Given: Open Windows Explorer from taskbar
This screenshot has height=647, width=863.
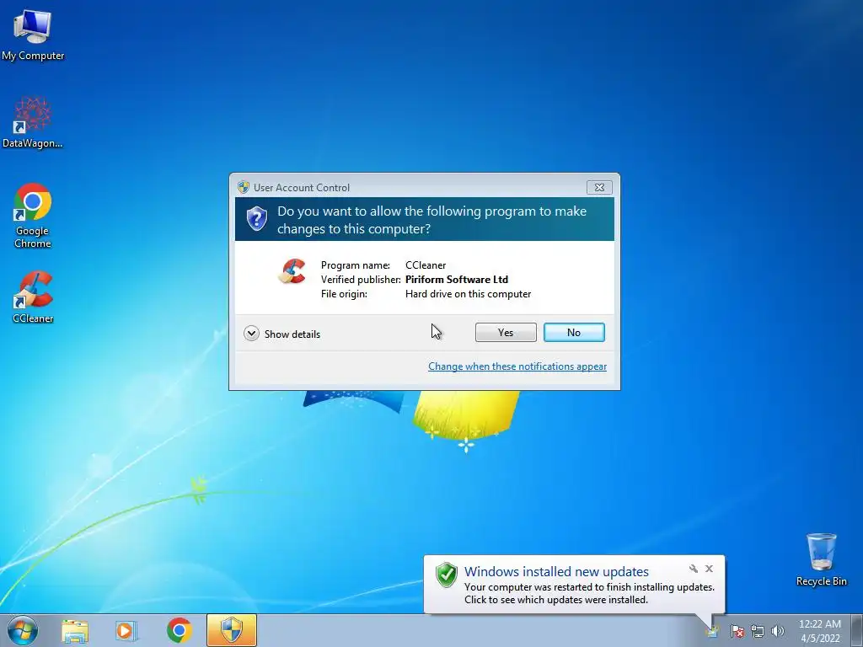Looking at the screenshot, I should coord(75,630).
